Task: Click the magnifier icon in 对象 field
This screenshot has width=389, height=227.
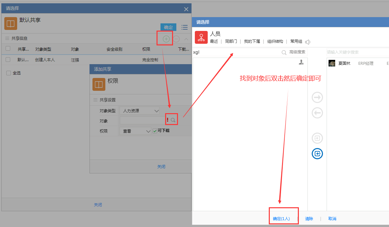Action: [173, 120]
